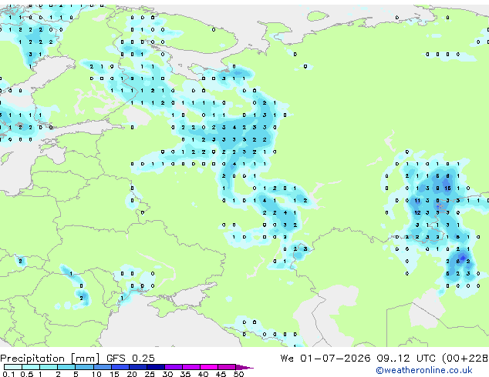Image resolution: width=489 pixels, height=377 pixels.
Task: Pick the 15–20 mm legend color box
Action: point(120,367)
